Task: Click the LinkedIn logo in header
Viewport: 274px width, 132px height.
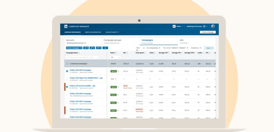Action: (66, 26)
